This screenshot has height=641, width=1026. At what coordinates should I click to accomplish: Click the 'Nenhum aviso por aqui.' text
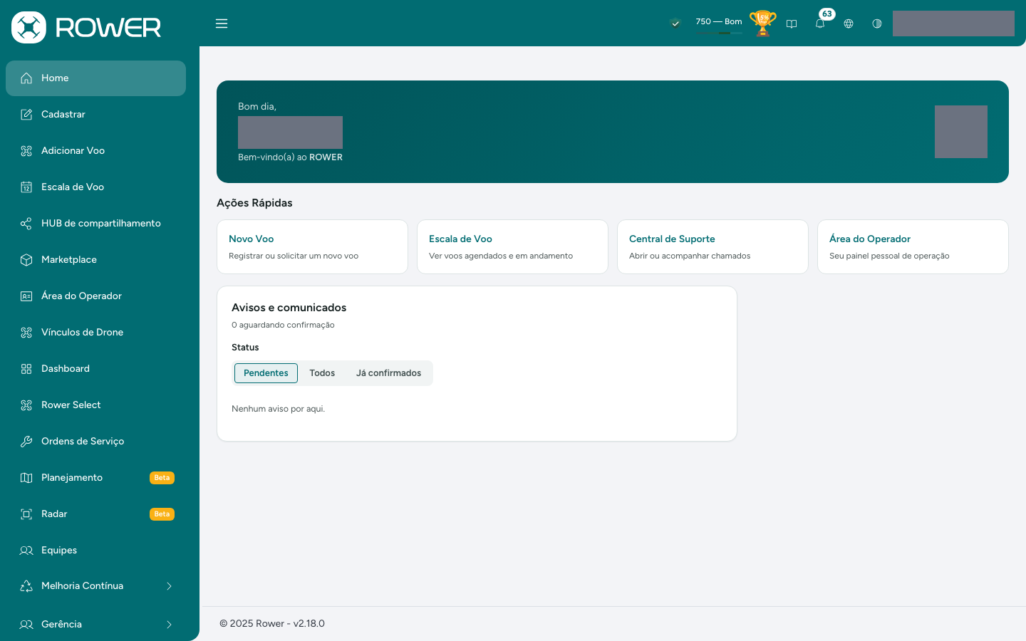coord(278,409)
